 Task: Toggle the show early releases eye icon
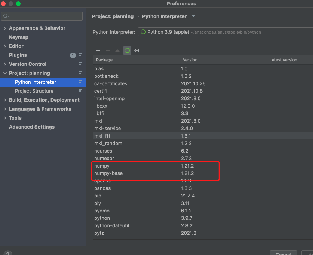(137, 50)
